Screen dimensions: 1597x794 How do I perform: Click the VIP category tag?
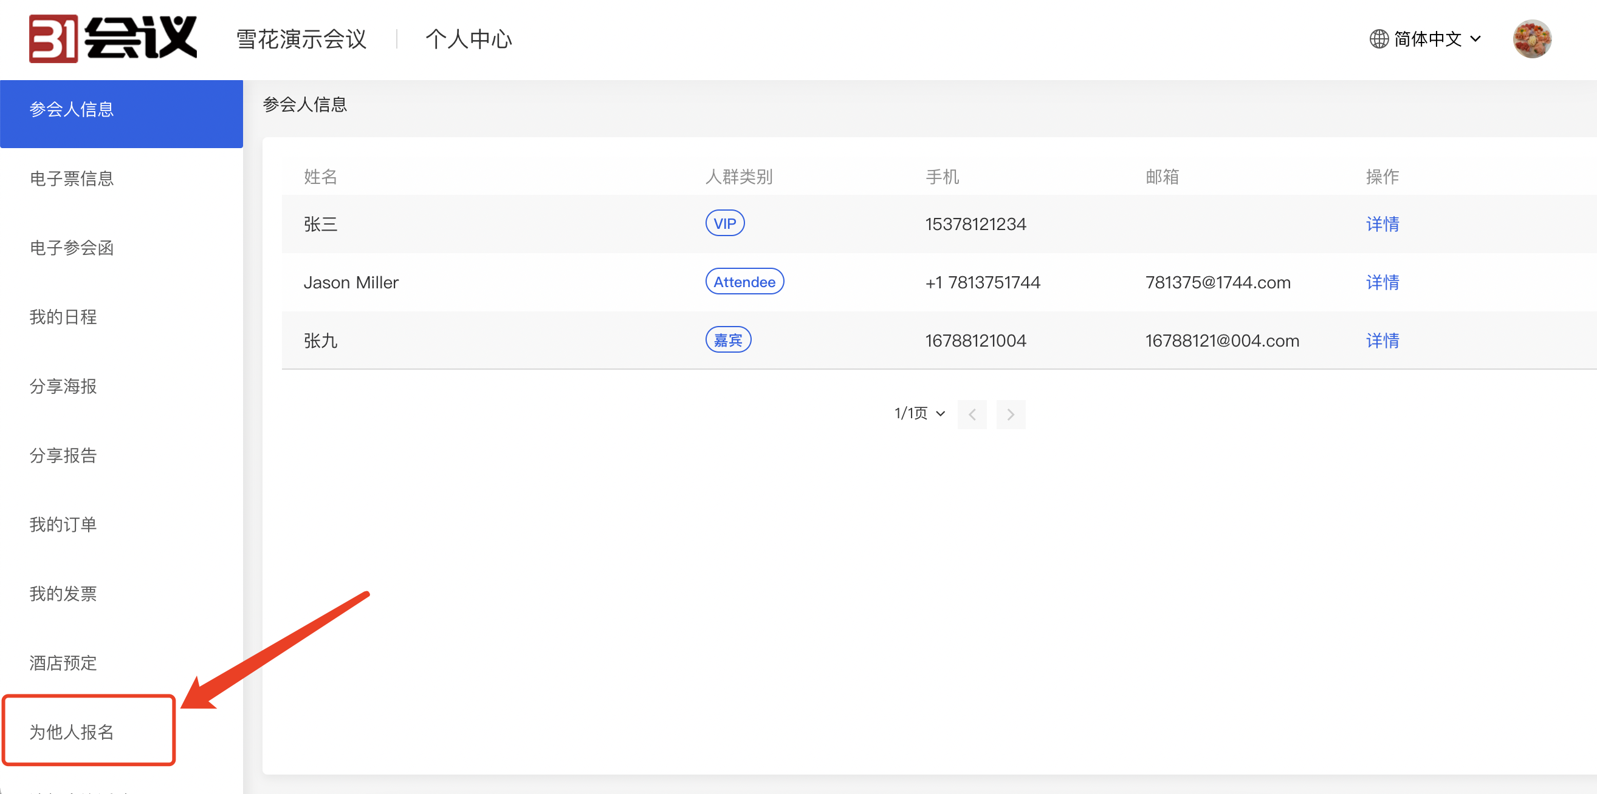(x=724, y=223)
